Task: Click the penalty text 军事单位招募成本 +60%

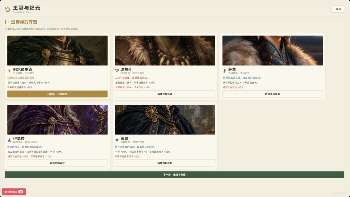Action: pos(127,156)
